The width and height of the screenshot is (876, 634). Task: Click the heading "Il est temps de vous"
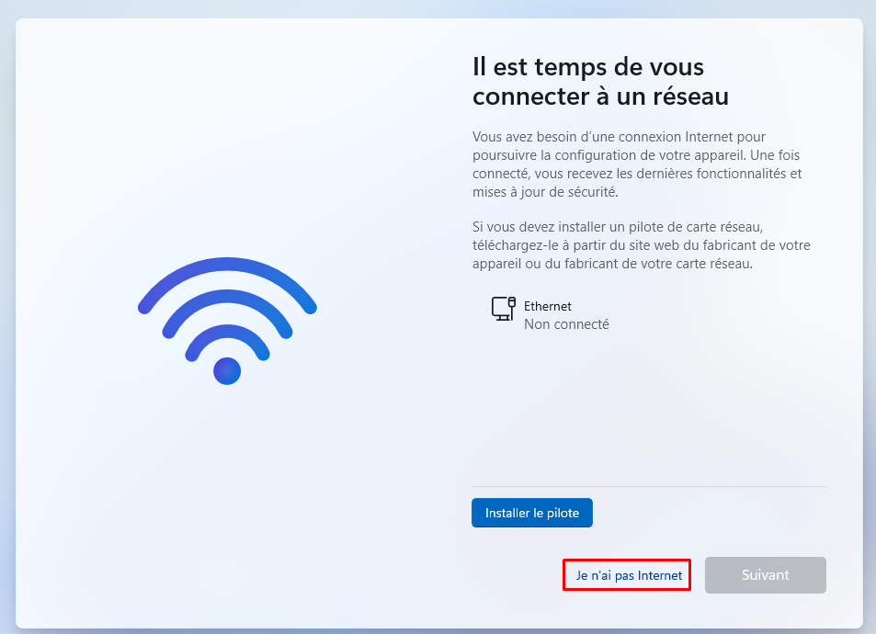click(587, 66)
